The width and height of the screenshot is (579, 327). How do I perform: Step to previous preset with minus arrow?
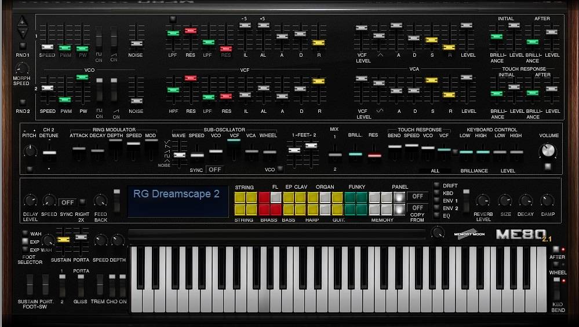point(23,32)
